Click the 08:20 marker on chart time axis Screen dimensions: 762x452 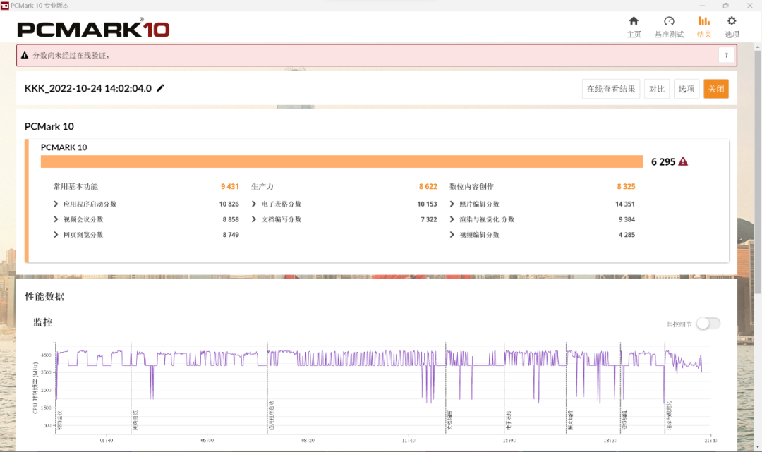(x=308, y=440)
